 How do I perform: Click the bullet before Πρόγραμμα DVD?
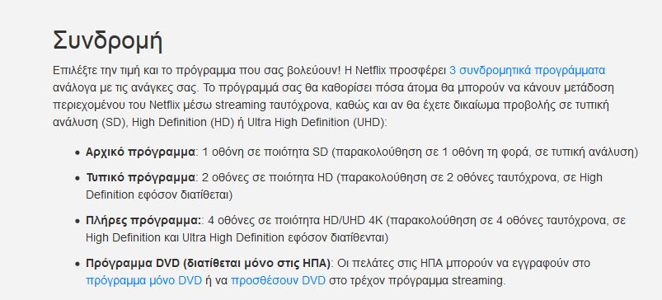click(77, 265)
